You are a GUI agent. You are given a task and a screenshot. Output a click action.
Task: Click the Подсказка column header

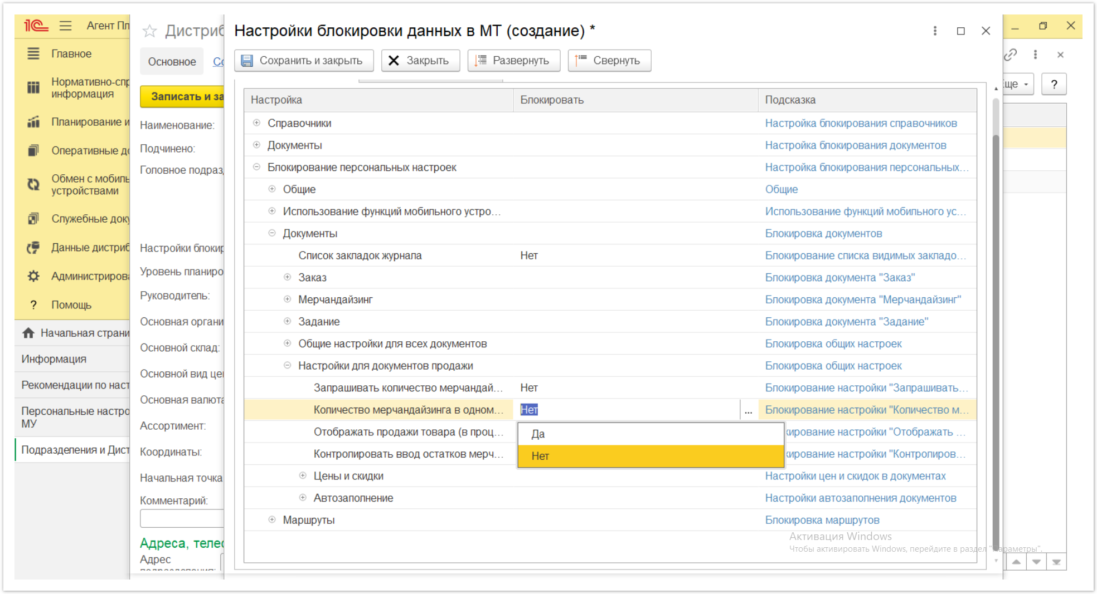click(x=867, y=100)
